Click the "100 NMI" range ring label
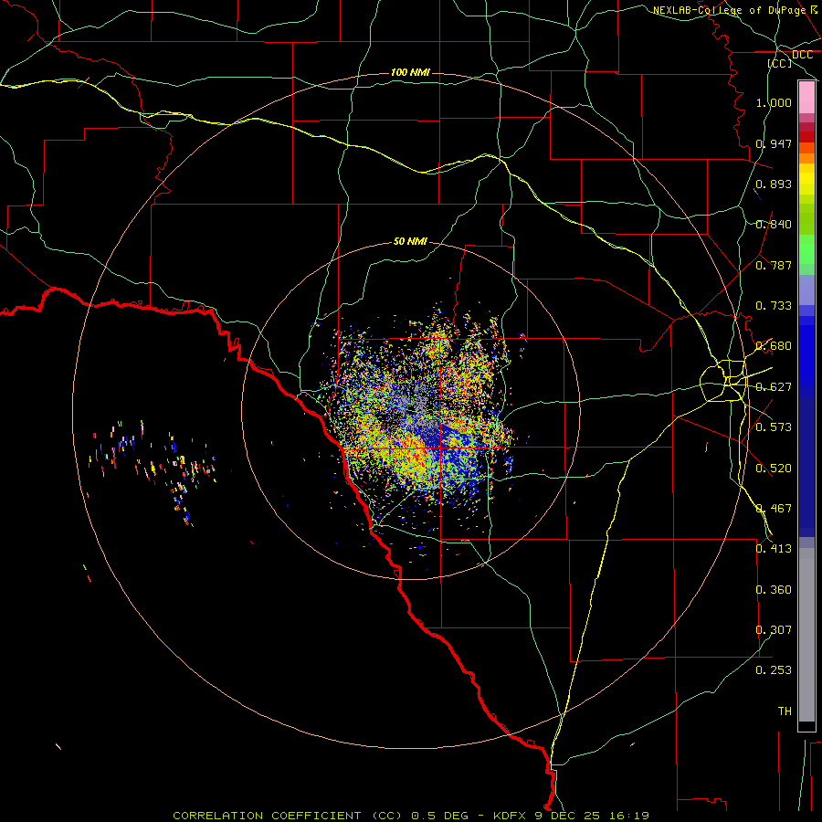Image resolution: width=822 pixels, height=822 pixels. pyautogui.click(x=410, y=72)
